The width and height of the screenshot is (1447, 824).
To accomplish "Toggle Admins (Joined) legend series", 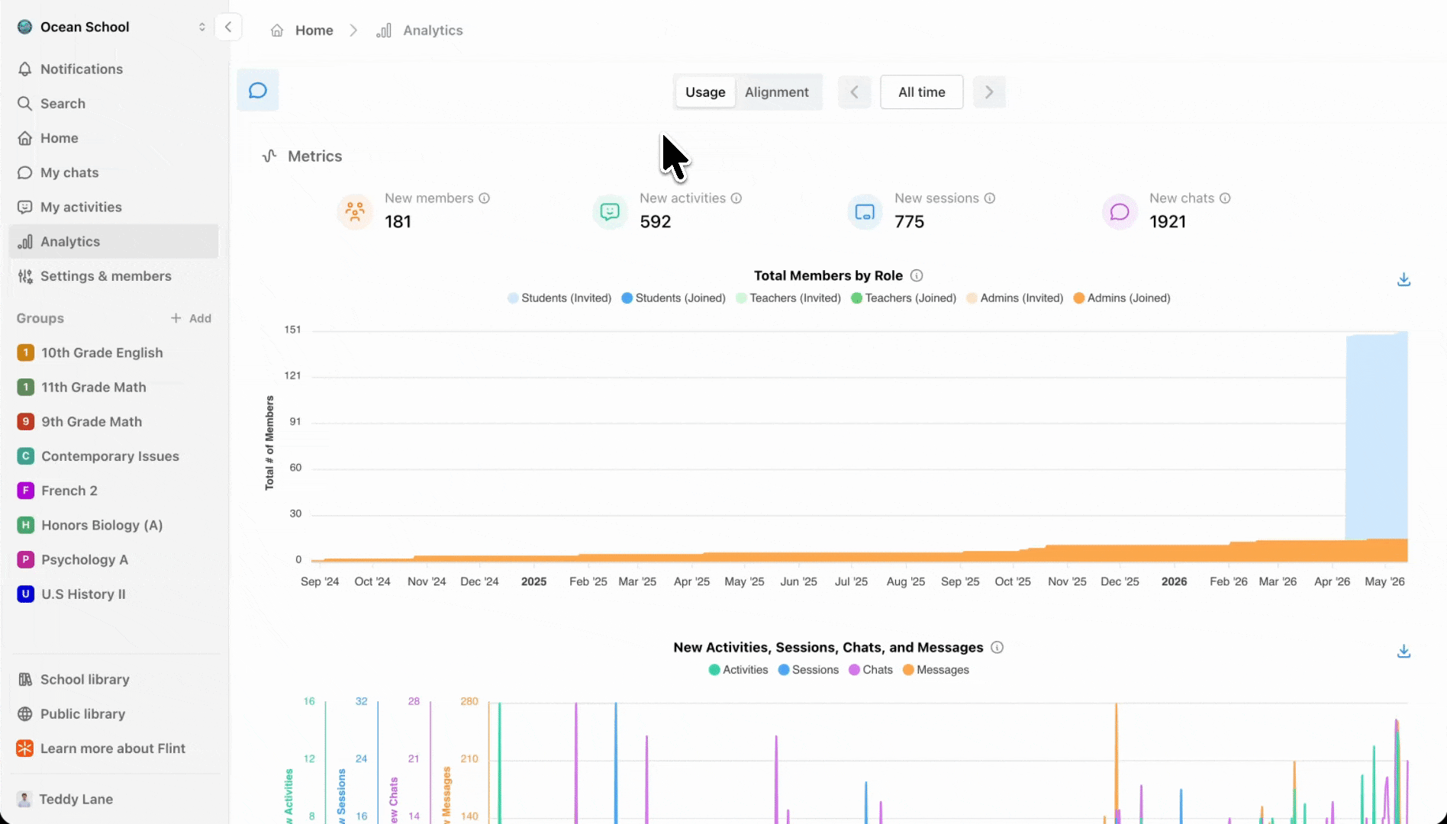I will pos(1122,298).
